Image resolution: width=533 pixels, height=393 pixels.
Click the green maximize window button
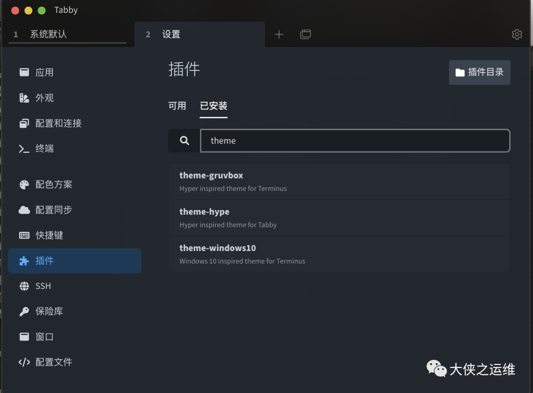pos(42,10)
